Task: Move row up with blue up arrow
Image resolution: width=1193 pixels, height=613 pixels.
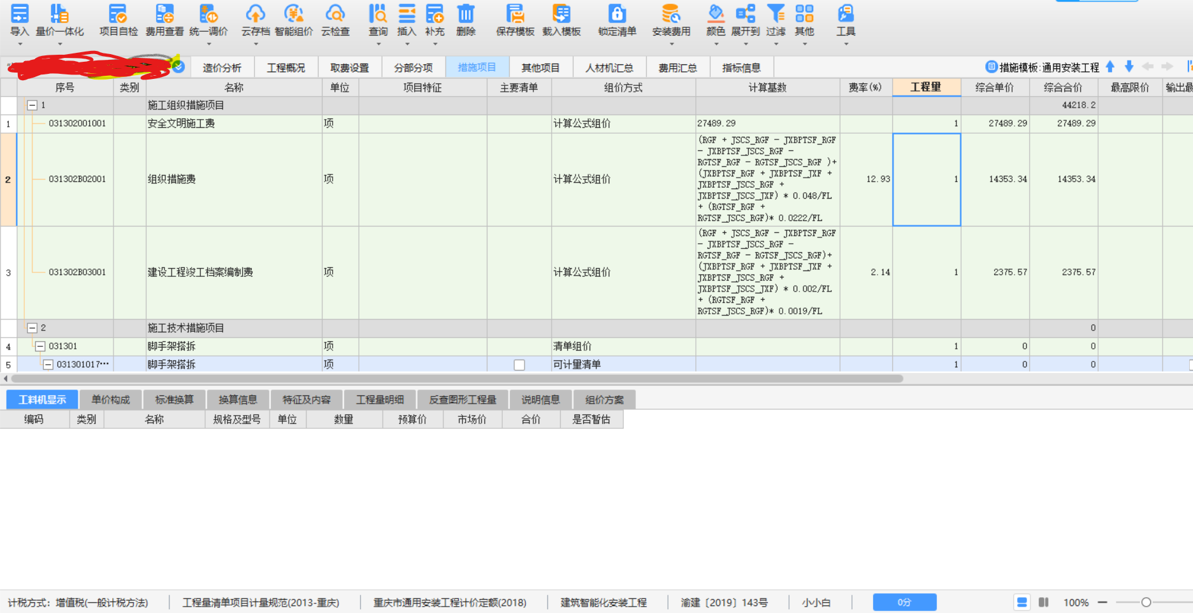Action: 1110,67
